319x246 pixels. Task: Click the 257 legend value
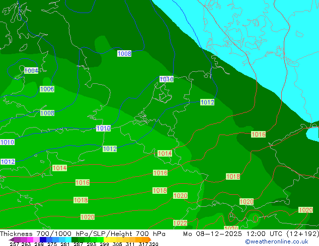pyautogui.click(x=14, y=244)
